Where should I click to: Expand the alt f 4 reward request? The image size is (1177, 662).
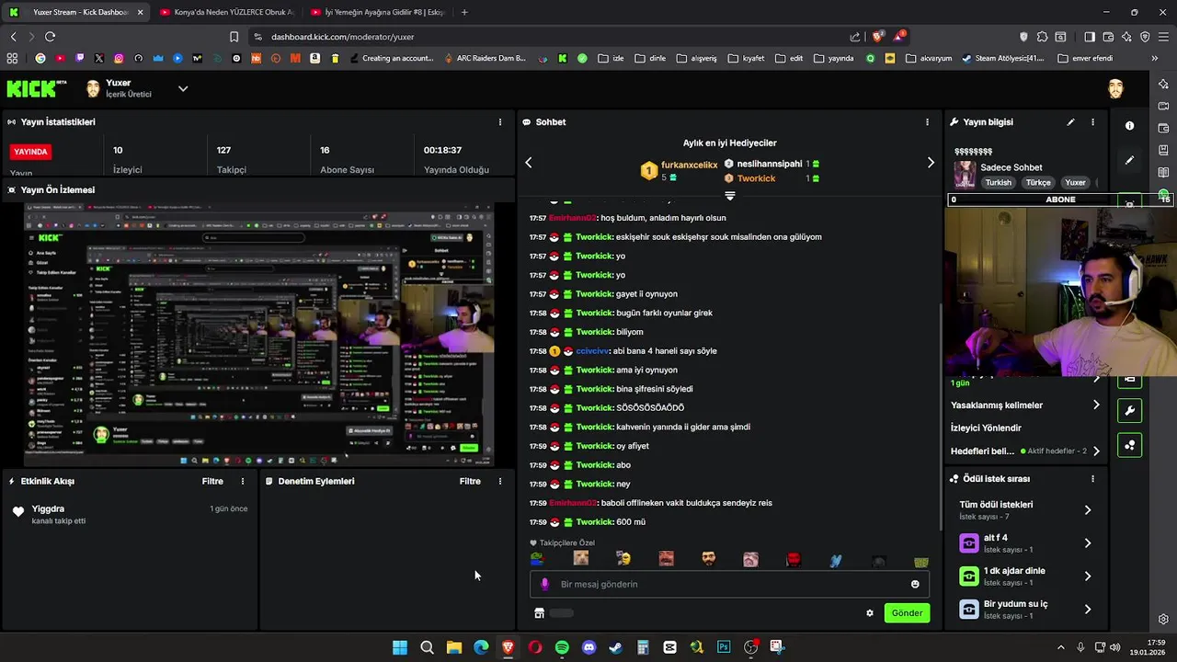coord(1025,542)
